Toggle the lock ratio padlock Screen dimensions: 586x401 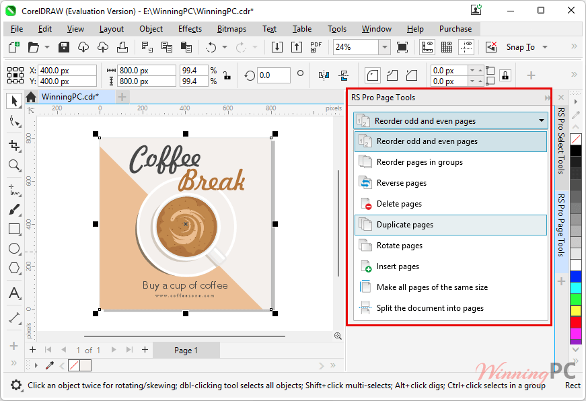pos(227,75)
